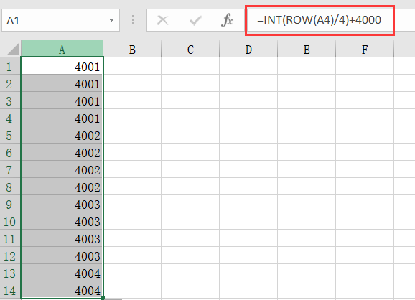415x300 pixels.
Task: Select row 2 header
Action: (10, 83)
